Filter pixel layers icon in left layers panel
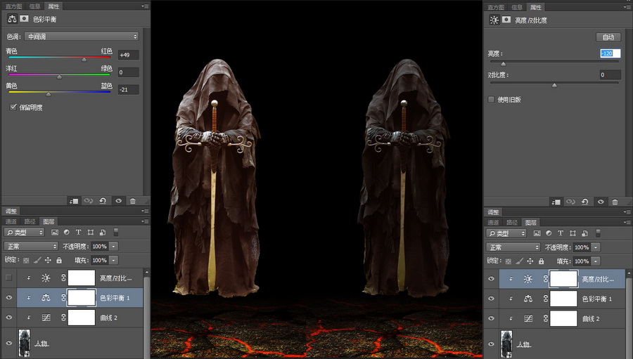 click(55, 233)
